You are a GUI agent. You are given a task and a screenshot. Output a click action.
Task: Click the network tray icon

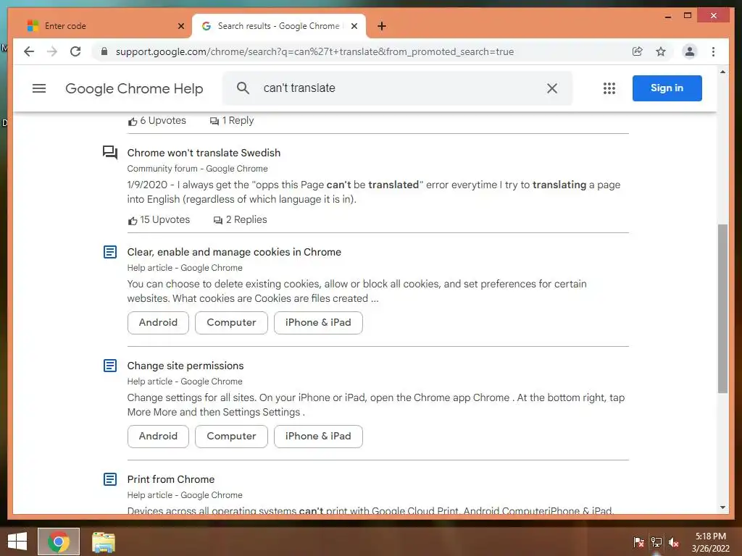(x=656, y=542)
